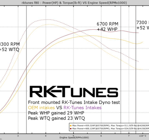This screenshot has height=140, width=149.
Task: Click x-axis tick label '5'
Action: (73, 136)
